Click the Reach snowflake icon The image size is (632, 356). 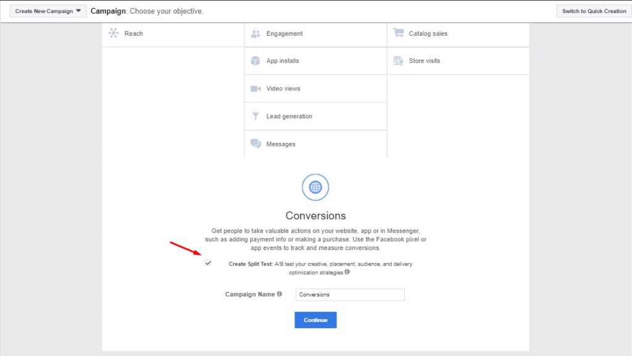(x=114, y=33)
